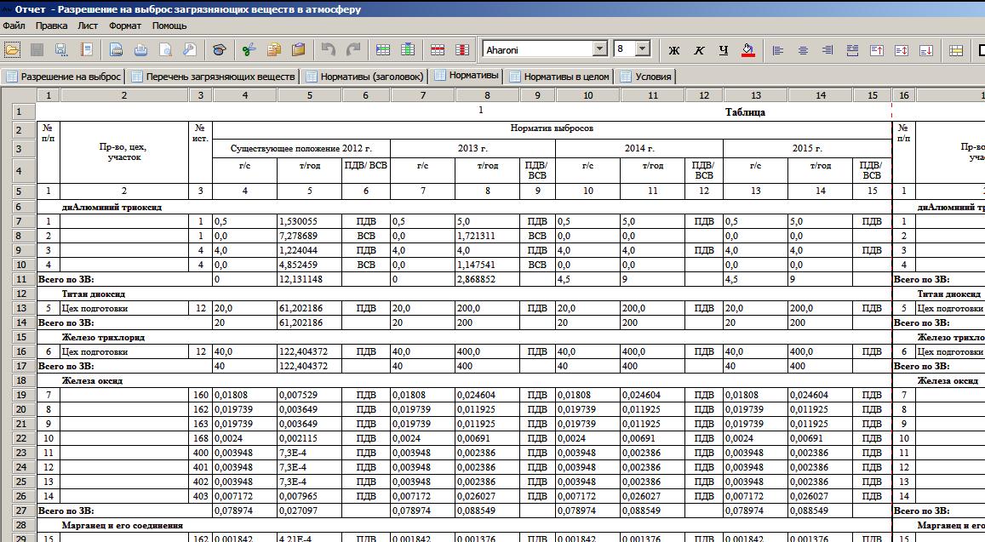
Task: Open the Правка menu
Action: point(51,26)
